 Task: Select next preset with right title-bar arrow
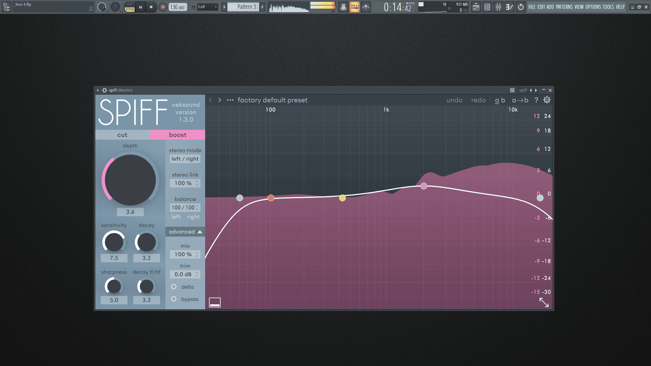(x=536, y=90)
